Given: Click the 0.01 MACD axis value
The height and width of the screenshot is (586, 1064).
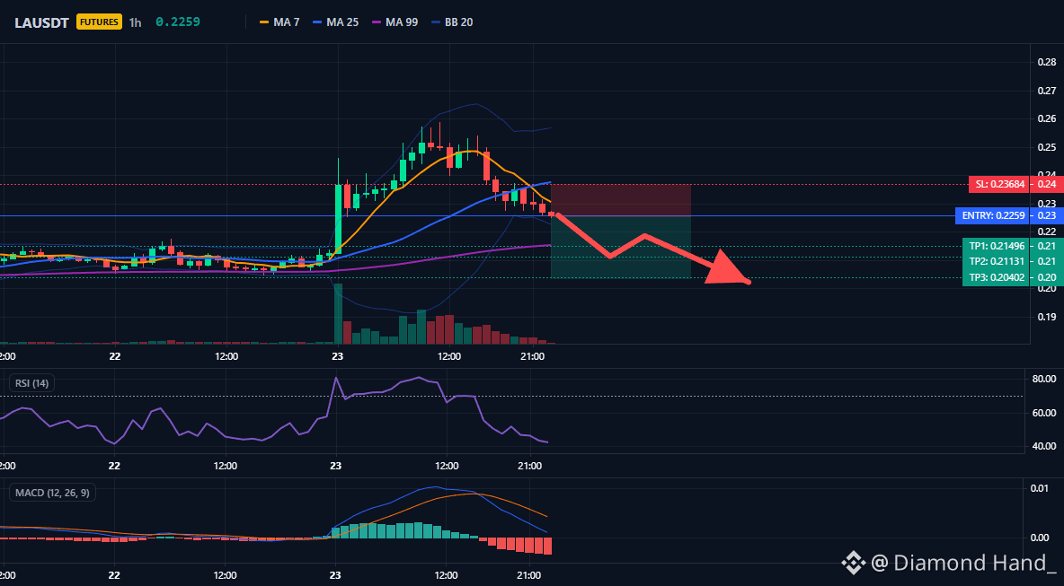Looking at the screenshot, I should click(x=1041, y=488).
